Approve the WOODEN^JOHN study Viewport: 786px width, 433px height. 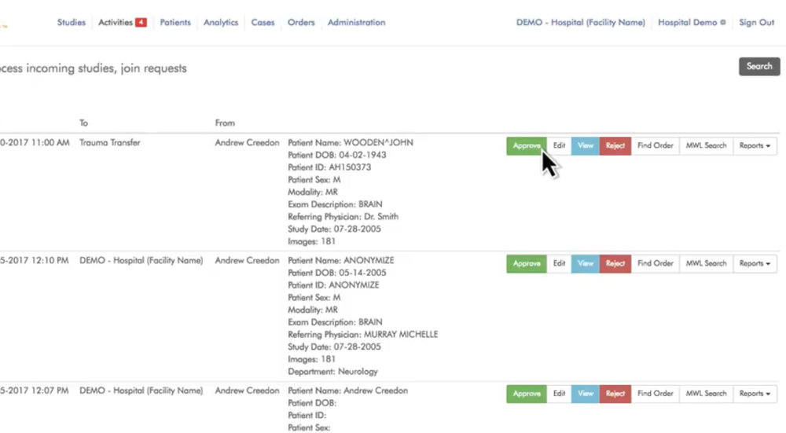tap(526, 146)
